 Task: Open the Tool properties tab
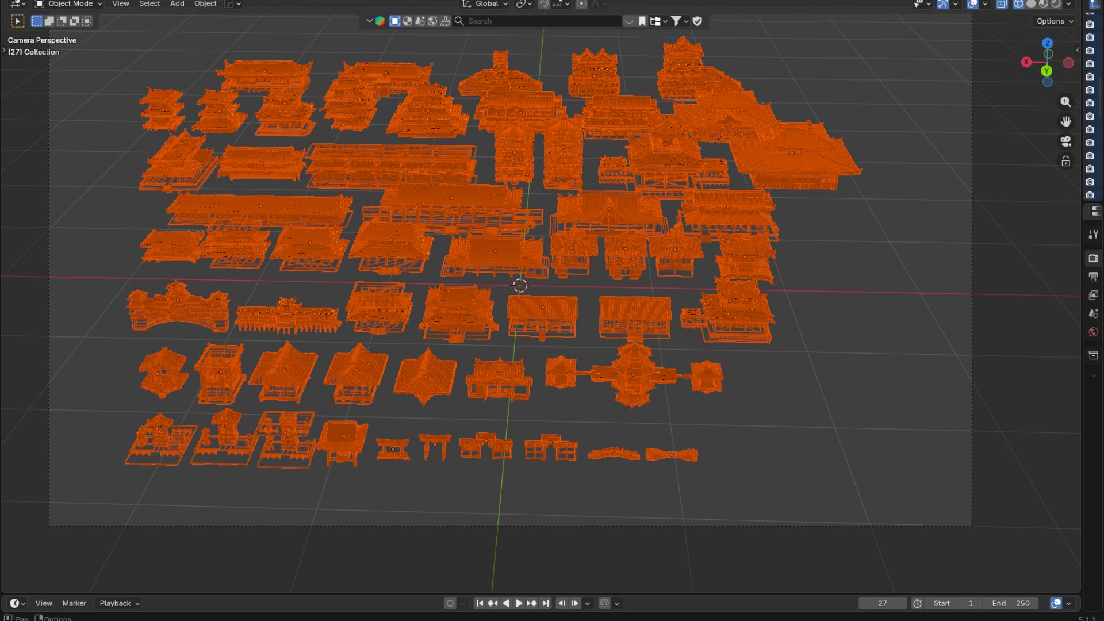[x=1093, y=235]
